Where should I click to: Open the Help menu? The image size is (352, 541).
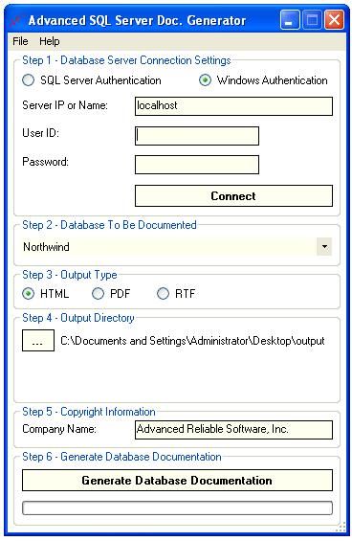50,41
